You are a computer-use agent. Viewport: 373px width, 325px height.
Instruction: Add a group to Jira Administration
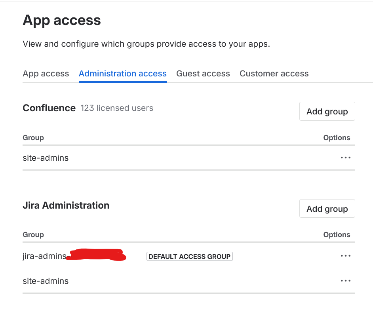(x=327, y=209)
